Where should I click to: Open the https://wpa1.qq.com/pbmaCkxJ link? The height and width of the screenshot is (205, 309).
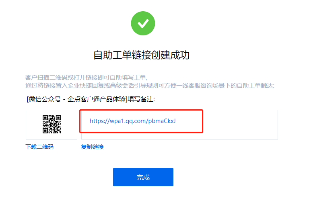(x=133, y=121)
